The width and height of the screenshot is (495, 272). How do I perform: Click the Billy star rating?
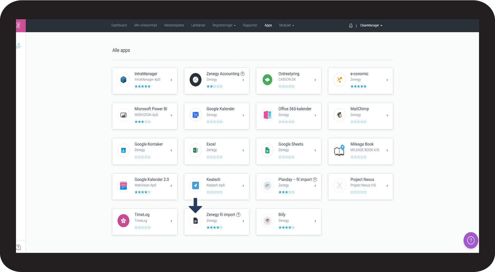pyautogui.click(x=287, y=227)
